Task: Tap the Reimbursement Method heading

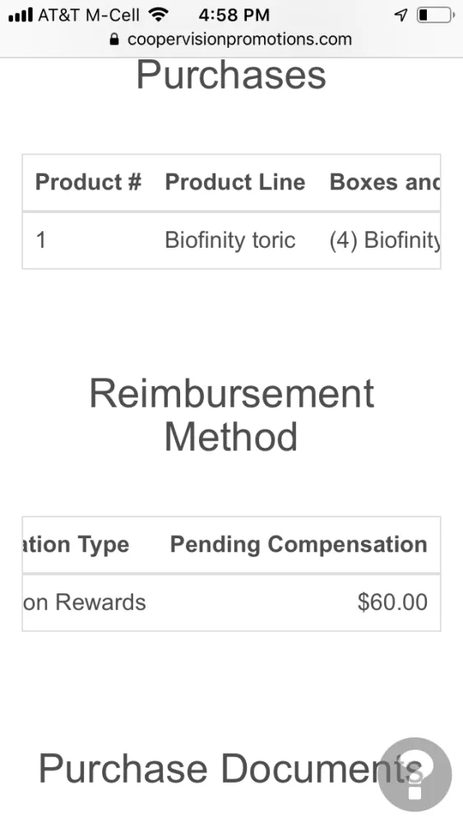Action: point(231,415)
